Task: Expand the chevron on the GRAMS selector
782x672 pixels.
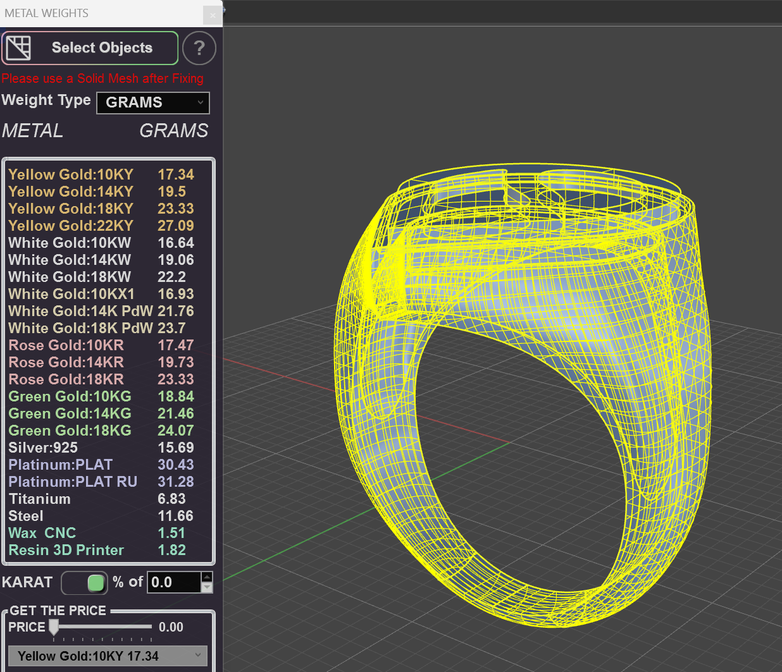Action: (x=201, y=103)
